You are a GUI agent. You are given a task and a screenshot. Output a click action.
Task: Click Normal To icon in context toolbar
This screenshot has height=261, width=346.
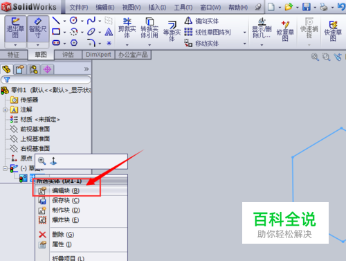[x=53, y=161]
